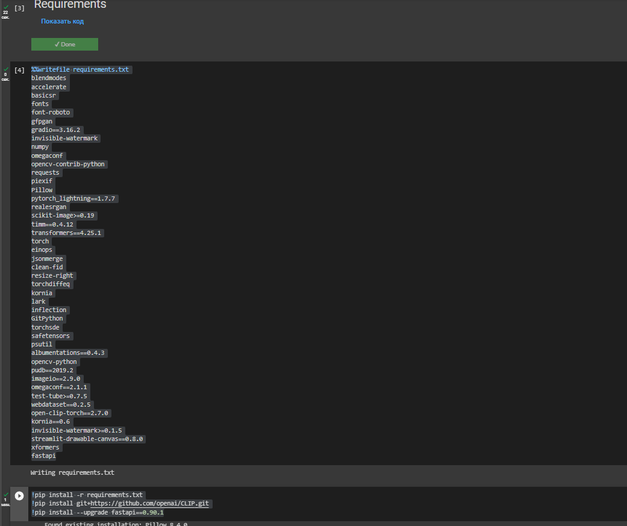Click the xformers requirement entry
Viewport: 627px width, 526px height.
click(x=46, y=447)
